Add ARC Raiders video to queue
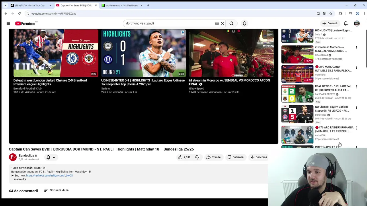The width and height of the screenshot is (367, 206). (x=310, y=136)
